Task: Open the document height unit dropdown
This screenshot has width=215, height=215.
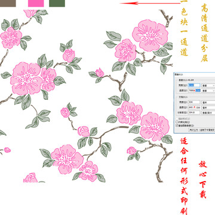Action: [208, 107]
